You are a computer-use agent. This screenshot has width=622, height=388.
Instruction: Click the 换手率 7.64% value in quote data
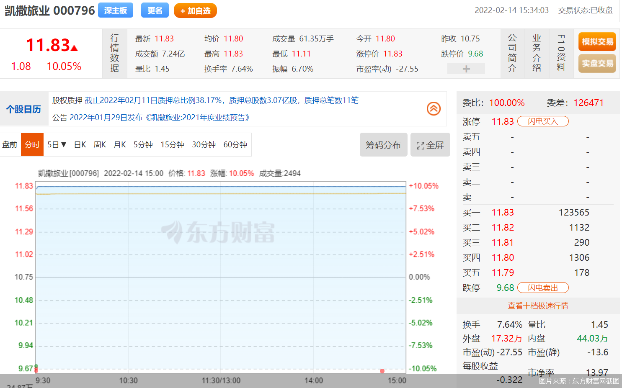242,69
